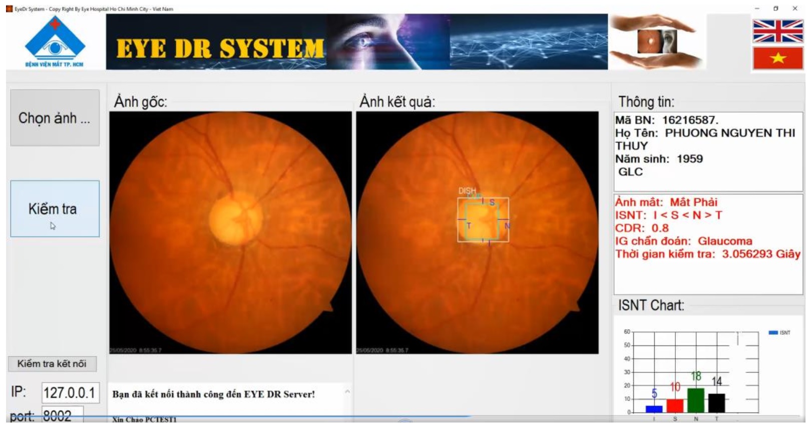
Task: Click Kiểm tra kết nối button
Action: point(52,363)
